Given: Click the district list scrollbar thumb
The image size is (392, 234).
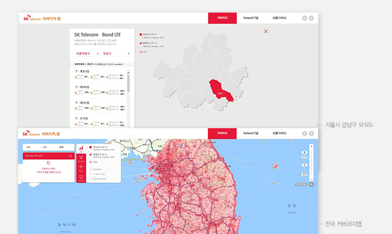Looking at the screenshot, I should (x=128, y=83).
